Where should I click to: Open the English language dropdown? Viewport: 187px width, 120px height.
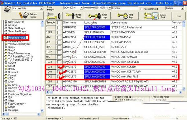(x=182, y=8)
